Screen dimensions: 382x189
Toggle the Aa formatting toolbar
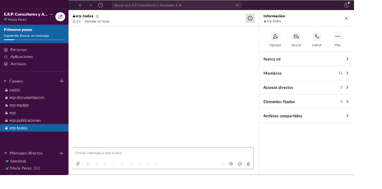223,164
